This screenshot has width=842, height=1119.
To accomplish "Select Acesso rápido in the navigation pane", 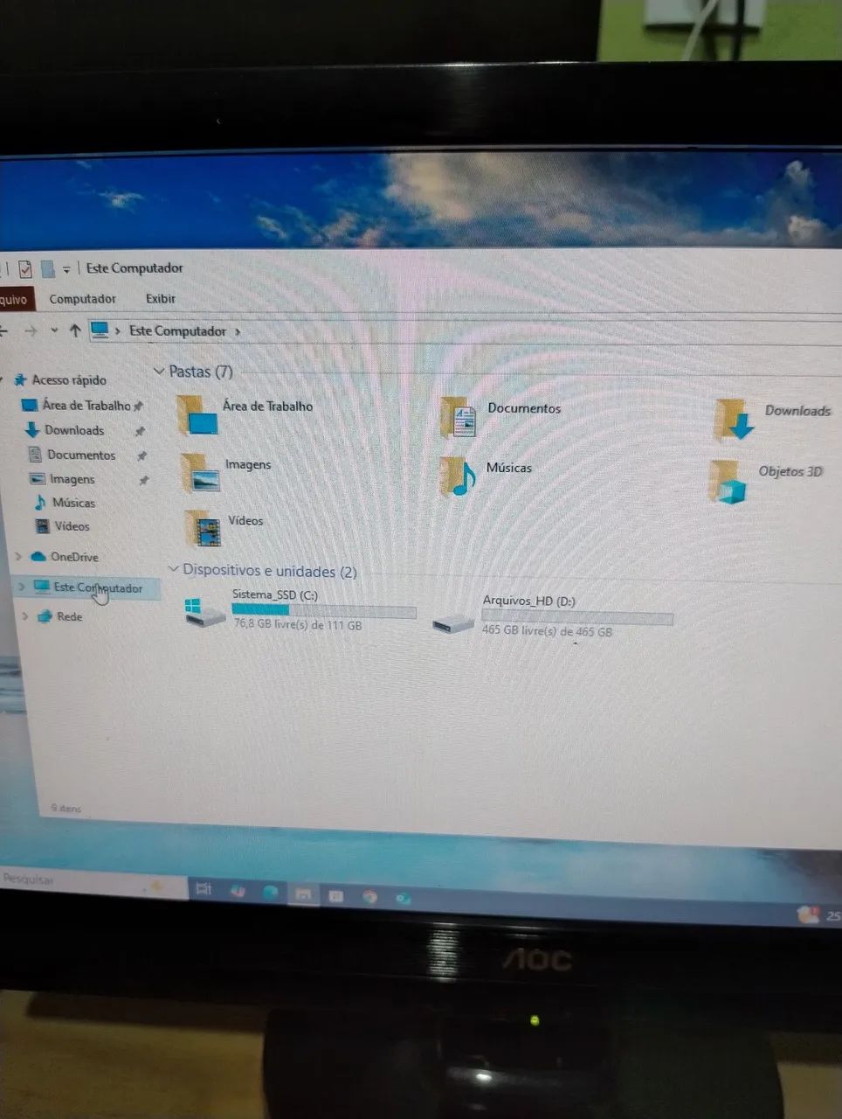I will click(69, 379).
